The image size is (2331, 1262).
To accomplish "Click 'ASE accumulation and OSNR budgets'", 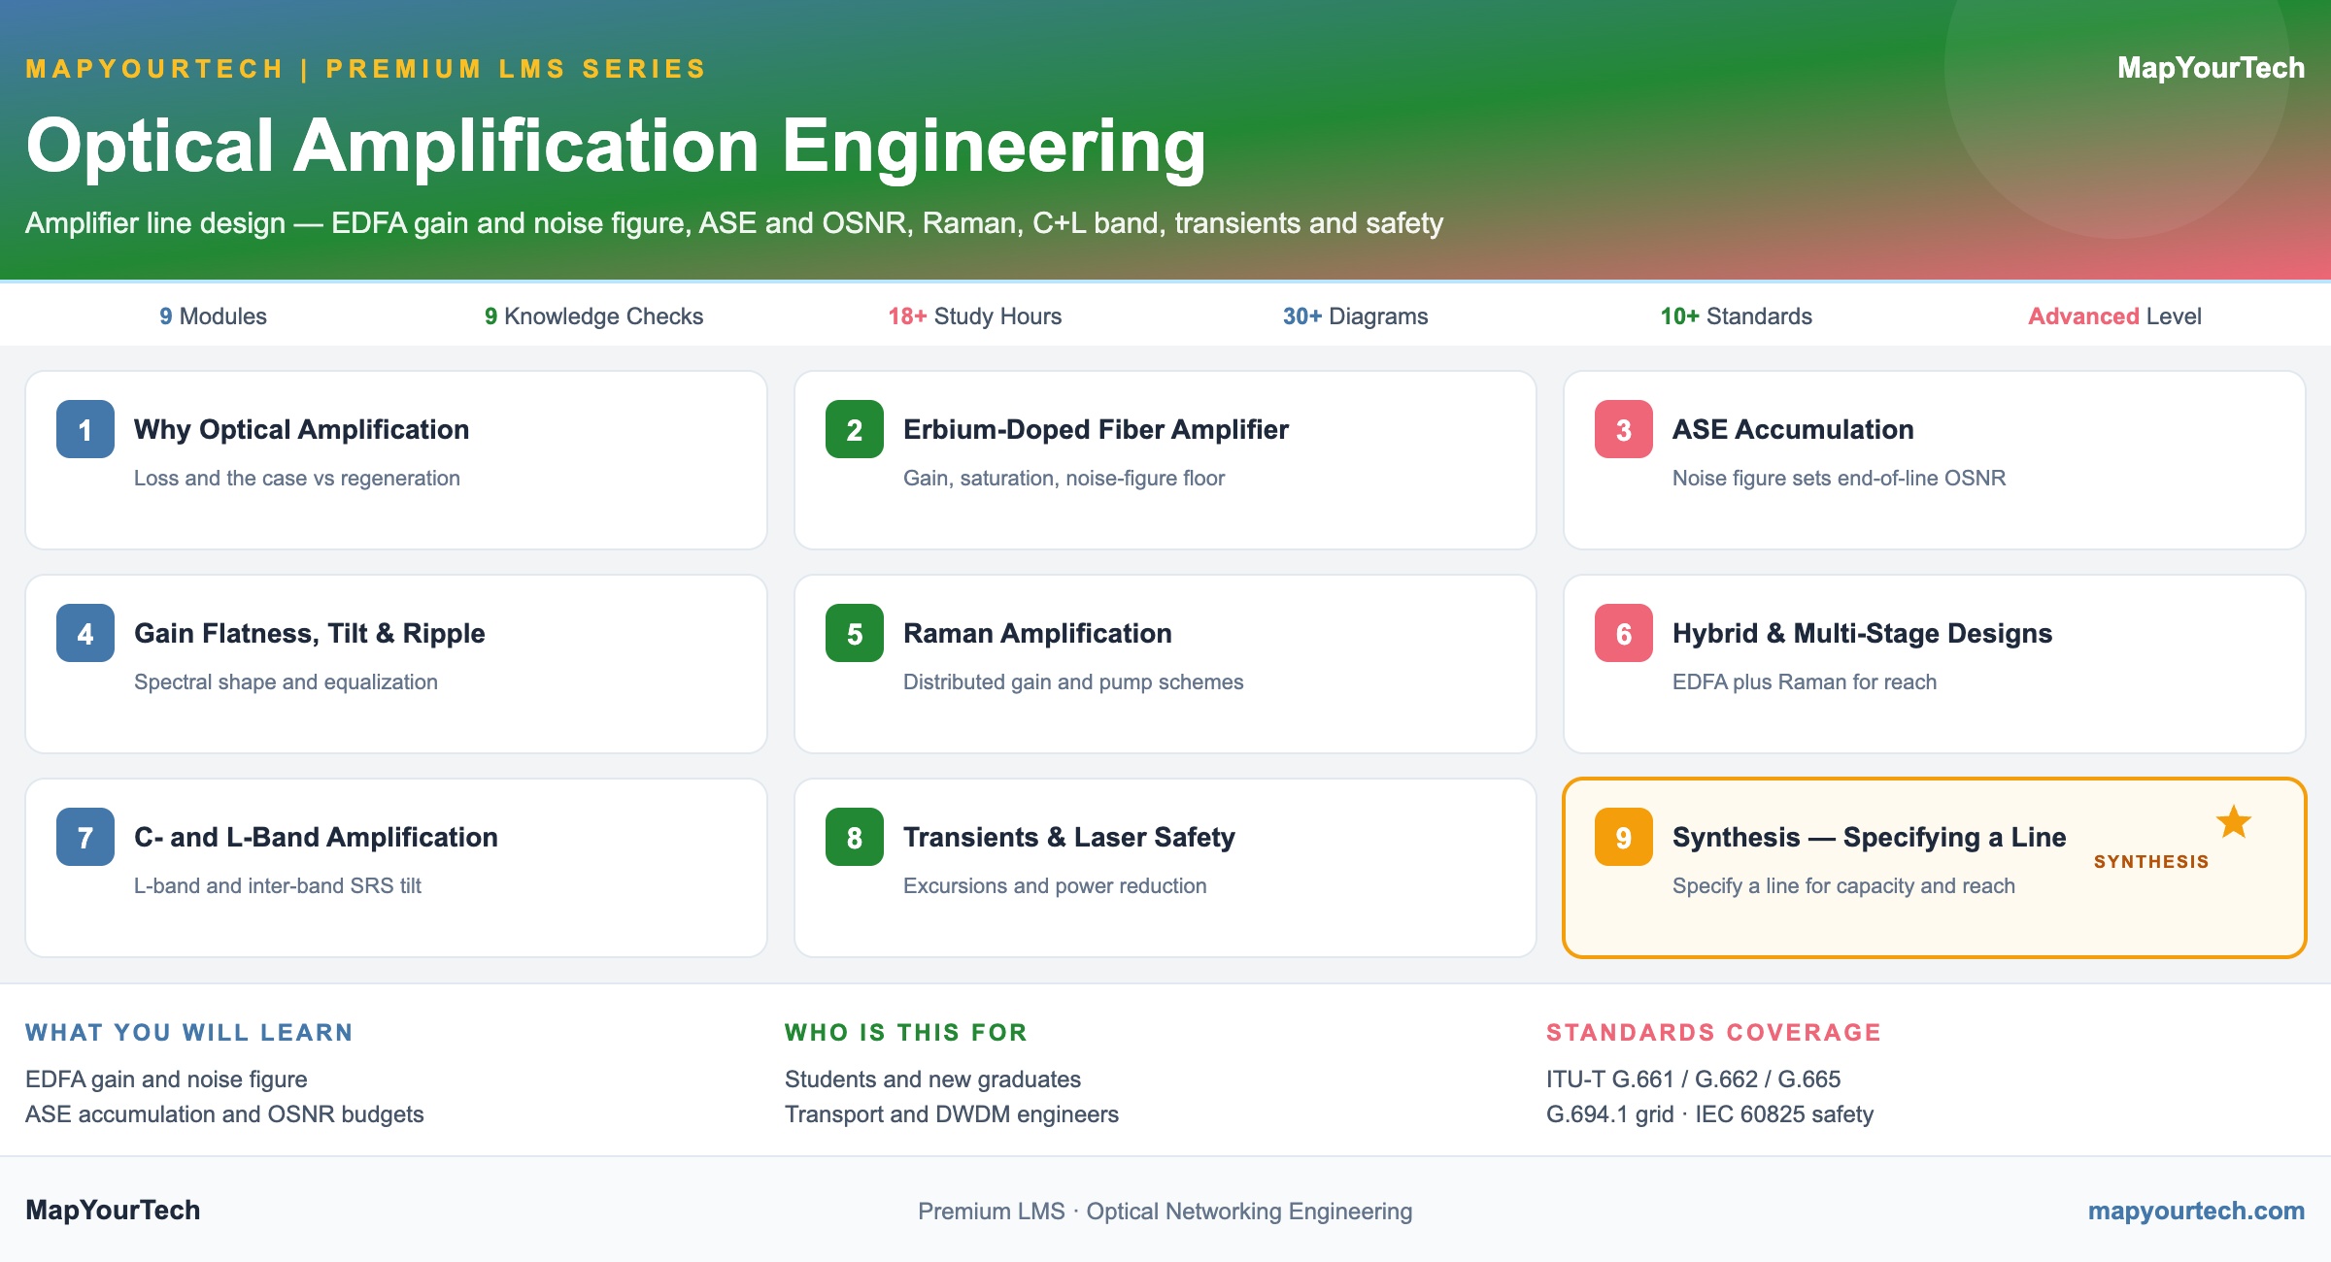I will pyautogui.click(x=224, y=1114).
